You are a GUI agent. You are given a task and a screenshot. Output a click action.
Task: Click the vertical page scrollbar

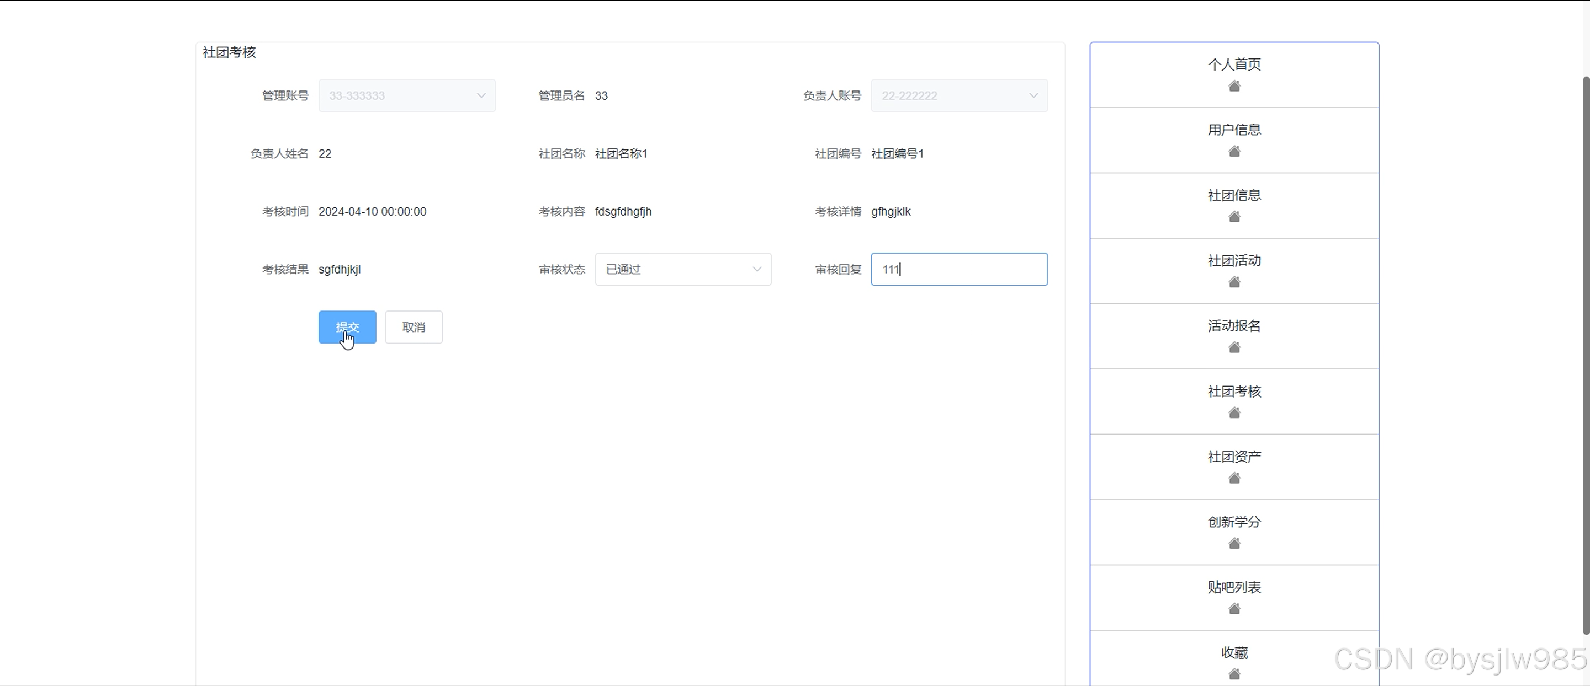pyautogui.click(x=1586, y=355)
